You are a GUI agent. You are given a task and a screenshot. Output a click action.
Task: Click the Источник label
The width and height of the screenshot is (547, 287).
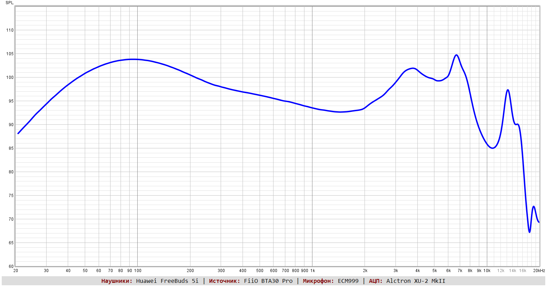point(224,281)
